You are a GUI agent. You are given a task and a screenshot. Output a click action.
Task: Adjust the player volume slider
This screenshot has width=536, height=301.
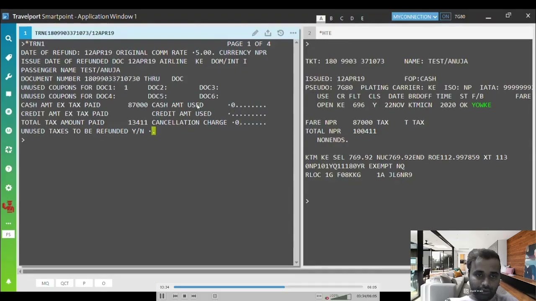point(340,297)
